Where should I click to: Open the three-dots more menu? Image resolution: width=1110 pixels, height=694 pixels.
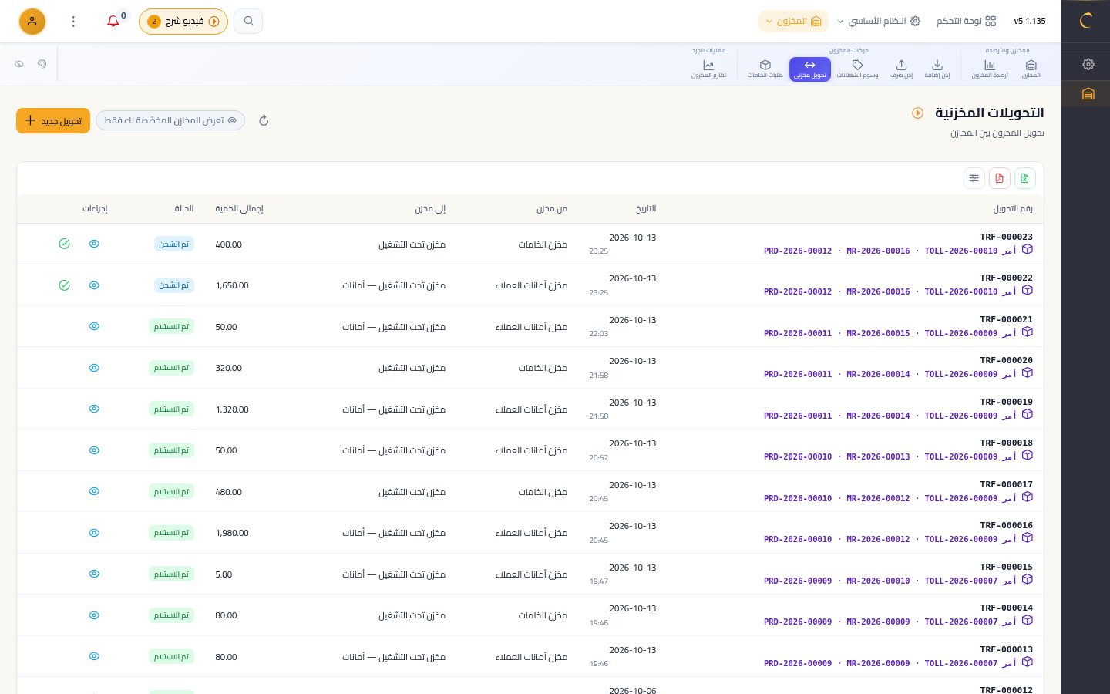coord(73,22)
